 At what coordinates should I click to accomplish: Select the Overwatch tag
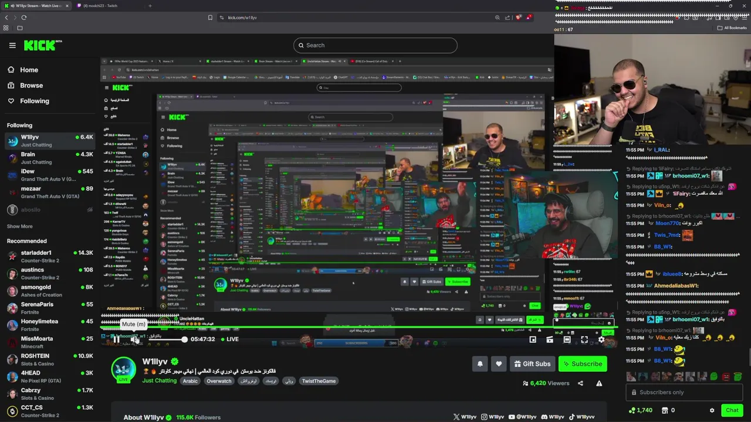(x=219, y=381)
